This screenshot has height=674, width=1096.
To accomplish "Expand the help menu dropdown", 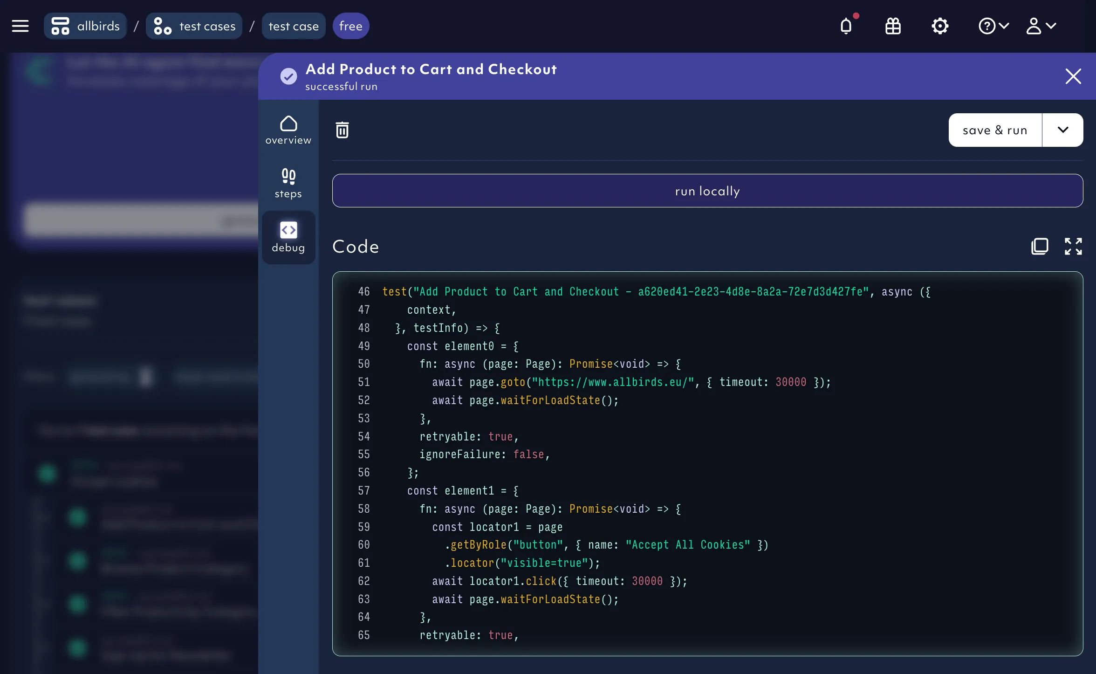I will pos(993,26).
